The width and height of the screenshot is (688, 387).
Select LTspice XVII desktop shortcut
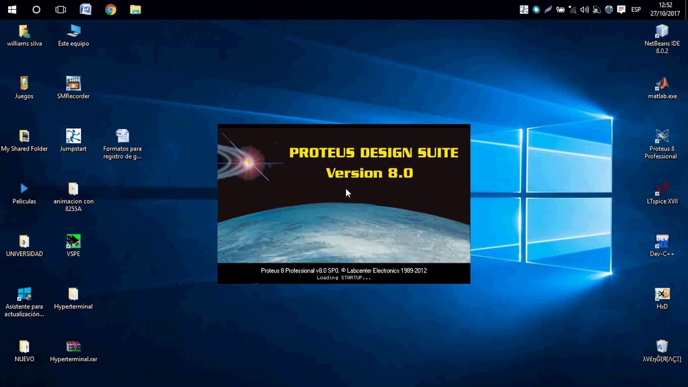[662, 193]
